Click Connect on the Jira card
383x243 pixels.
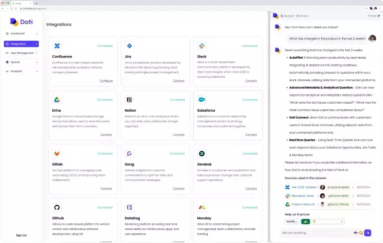(179, 81)
